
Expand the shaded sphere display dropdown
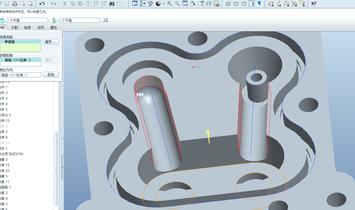164,4
